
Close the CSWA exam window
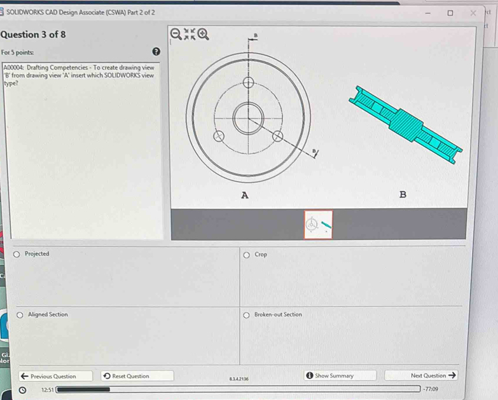point(473,13)
